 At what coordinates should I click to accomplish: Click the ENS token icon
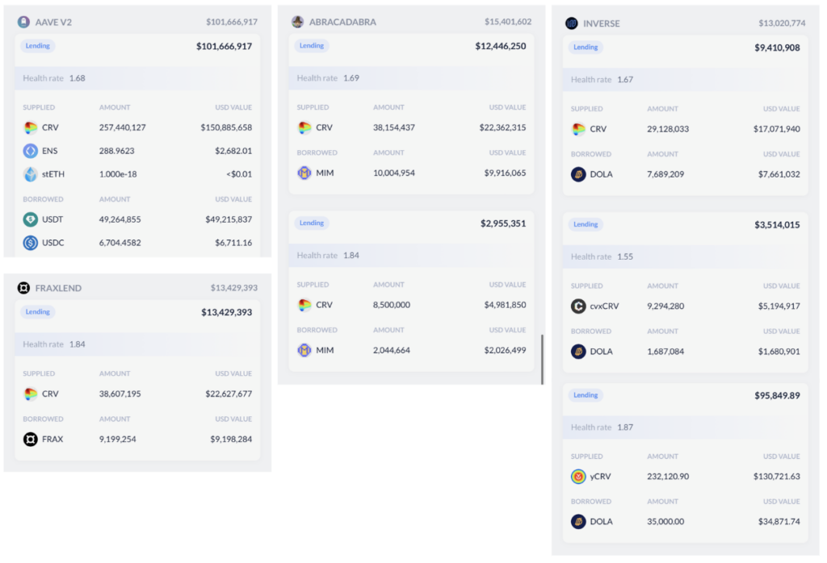31,151
